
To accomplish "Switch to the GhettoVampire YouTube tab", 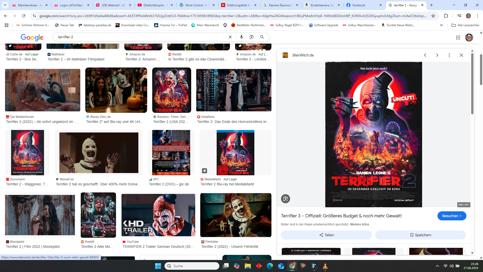I will point(155,5).
